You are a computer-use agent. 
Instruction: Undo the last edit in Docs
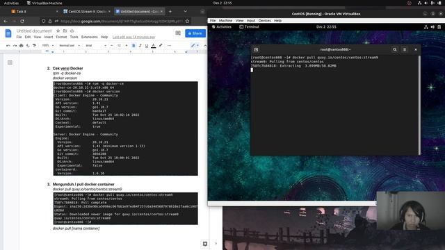[8, 45]
